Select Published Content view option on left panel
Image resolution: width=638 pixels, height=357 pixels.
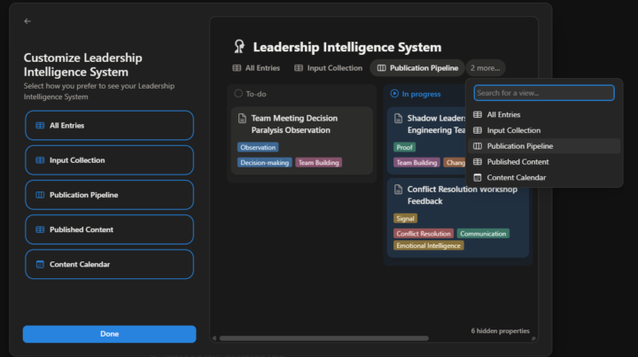pos(109,229)
